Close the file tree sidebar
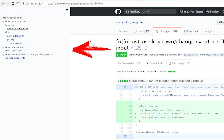This screenshot has width=224, height=140. 67,10
